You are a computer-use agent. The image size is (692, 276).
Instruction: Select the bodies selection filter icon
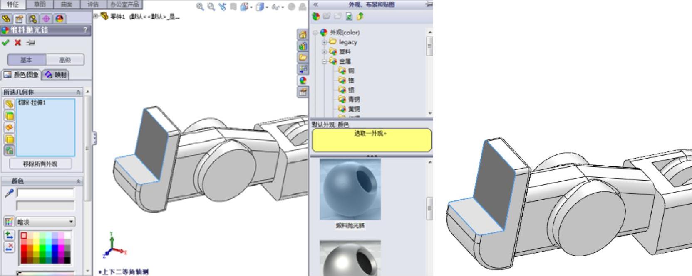pos(9,139)
